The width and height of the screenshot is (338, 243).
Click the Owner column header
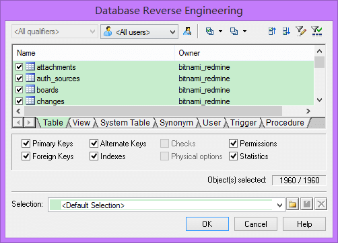244,53
